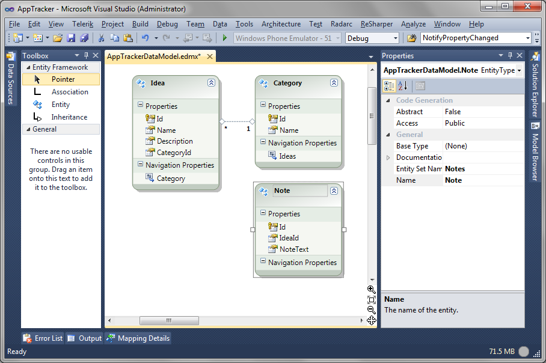The width and height of the screenshot is (546, 363).
Task: Click the Zoom Out magnifier on diagram
Action: 371,310
